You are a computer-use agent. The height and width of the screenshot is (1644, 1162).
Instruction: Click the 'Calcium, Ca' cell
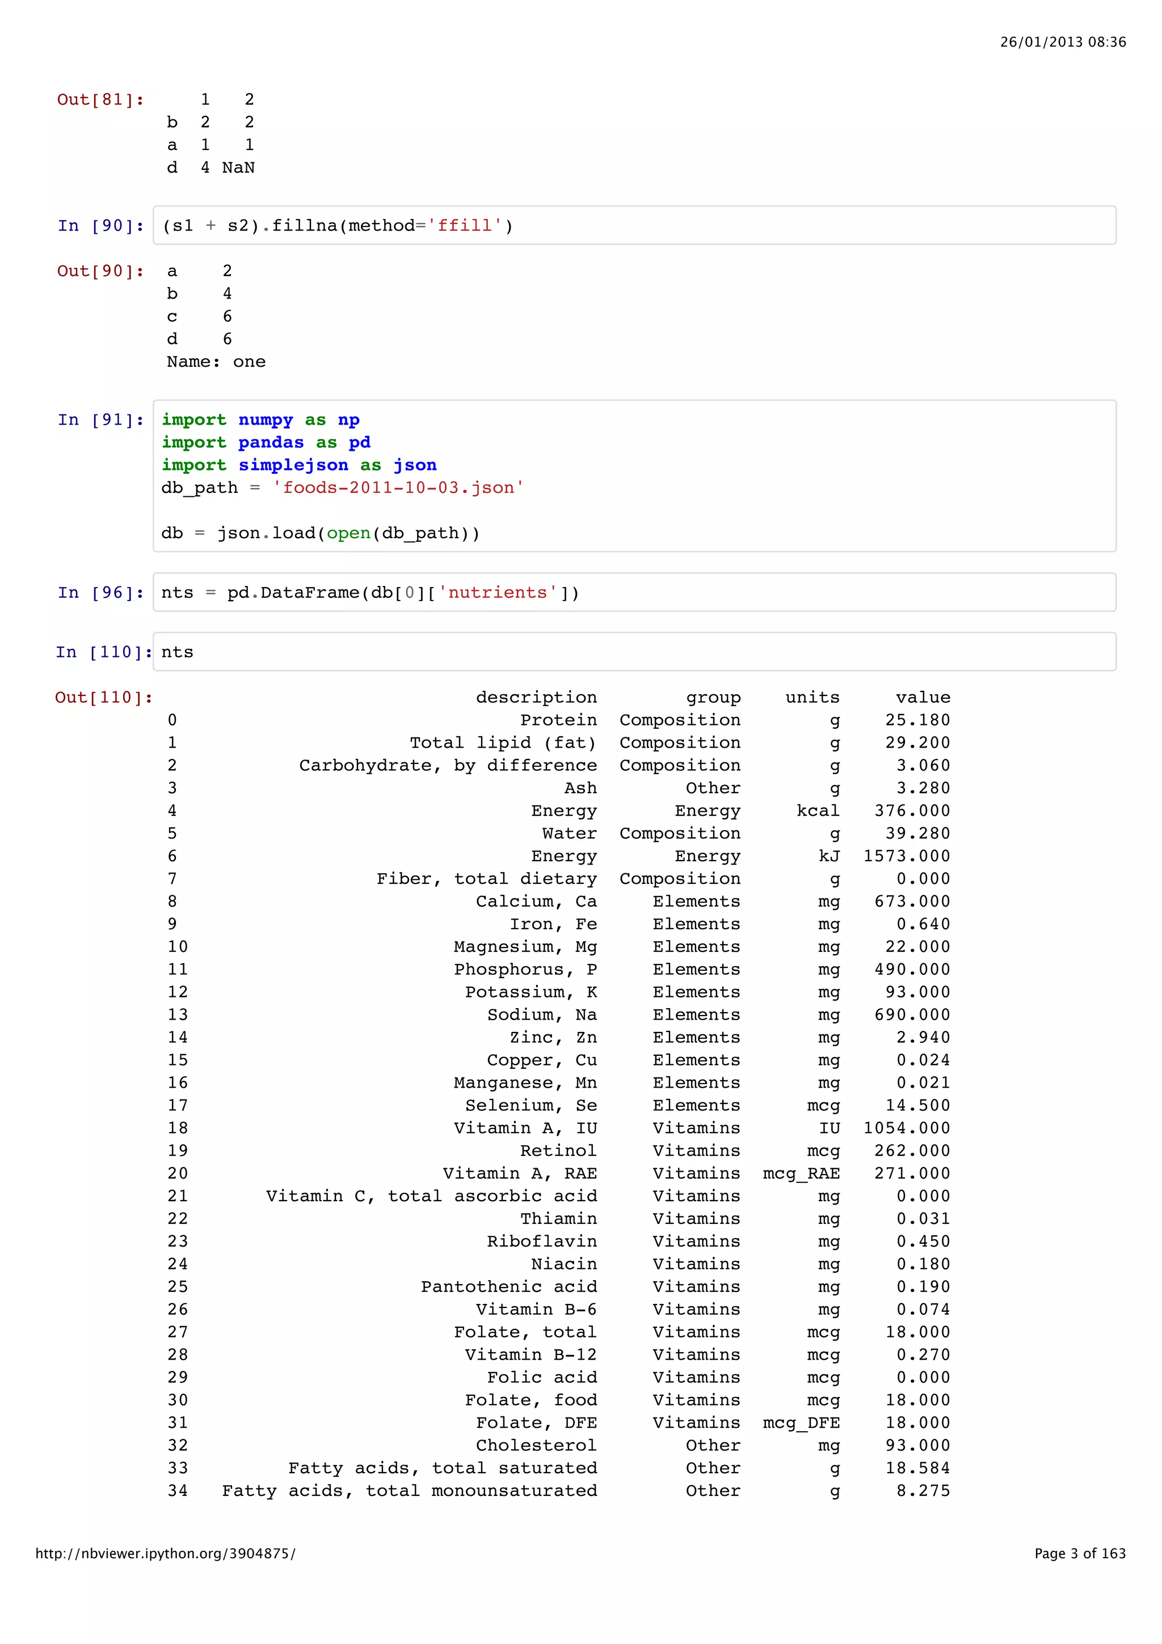pos(536,901)
